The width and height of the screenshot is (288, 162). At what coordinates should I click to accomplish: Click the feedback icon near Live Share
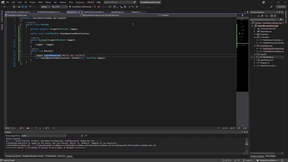pyautogui.click(x=271, y=7)
